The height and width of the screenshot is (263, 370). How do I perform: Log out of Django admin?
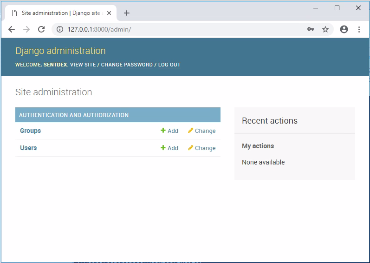(x=169, y=65)
